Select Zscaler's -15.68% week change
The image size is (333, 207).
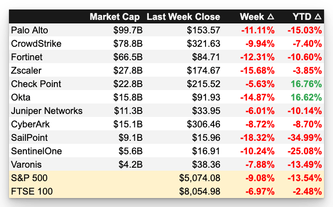pyautogui.click(x=257, y=71)
